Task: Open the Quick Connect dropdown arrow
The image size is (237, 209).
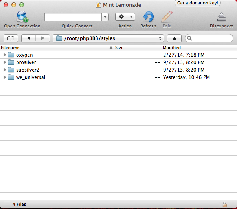Action: click(105, 17)
